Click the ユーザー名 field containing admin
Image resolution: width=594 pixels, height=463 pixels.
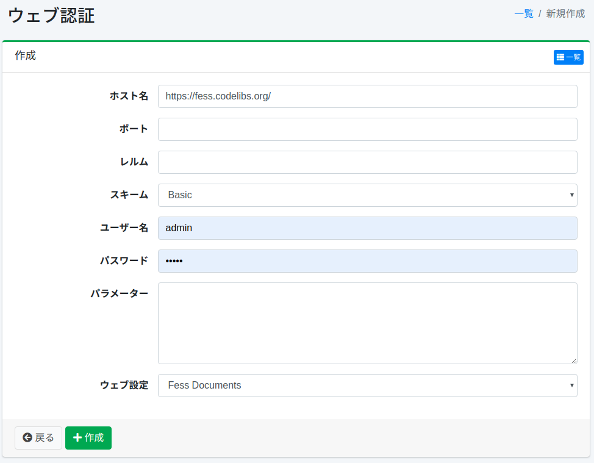click(367, 228)
